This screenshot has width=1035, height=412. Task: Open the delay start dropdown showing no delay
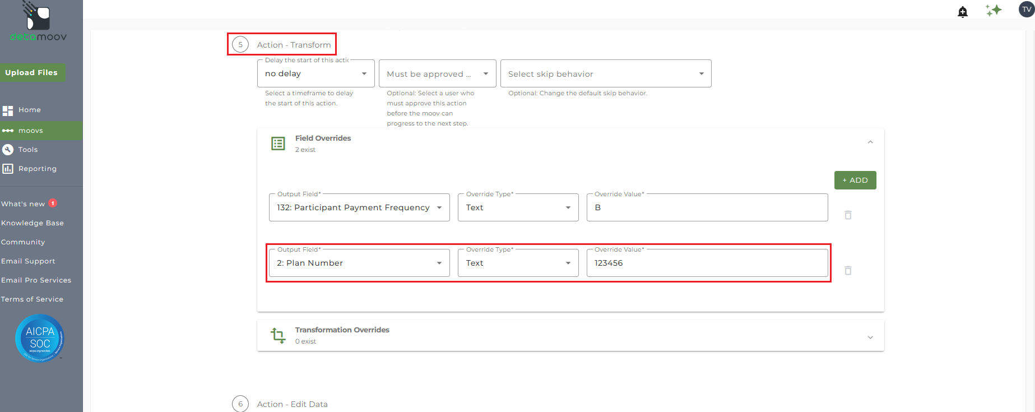click(x=316, y=73)
